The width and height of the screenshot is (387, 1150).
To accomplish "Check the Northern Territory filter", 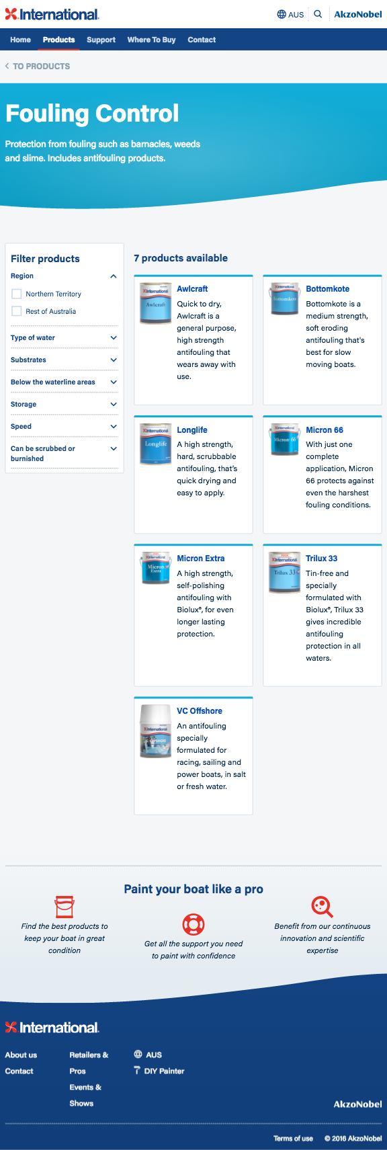I will 17,294.
